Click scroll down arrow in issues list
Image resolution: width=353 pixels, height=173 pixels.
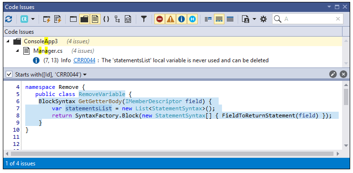point(346,64)
